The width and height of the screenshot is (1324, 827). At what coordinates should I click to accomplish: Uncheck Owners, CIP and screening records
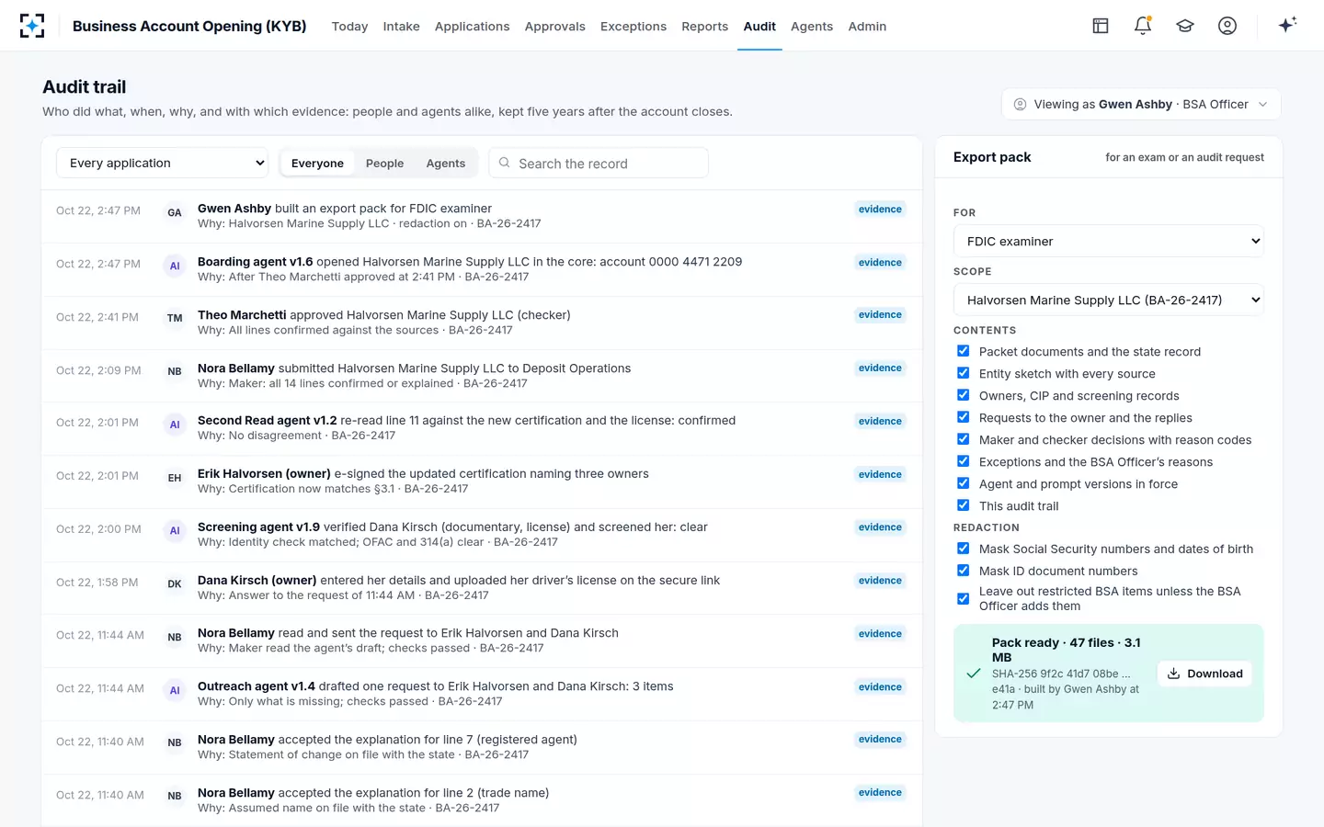pyautogui.click(x=963, y=395)
